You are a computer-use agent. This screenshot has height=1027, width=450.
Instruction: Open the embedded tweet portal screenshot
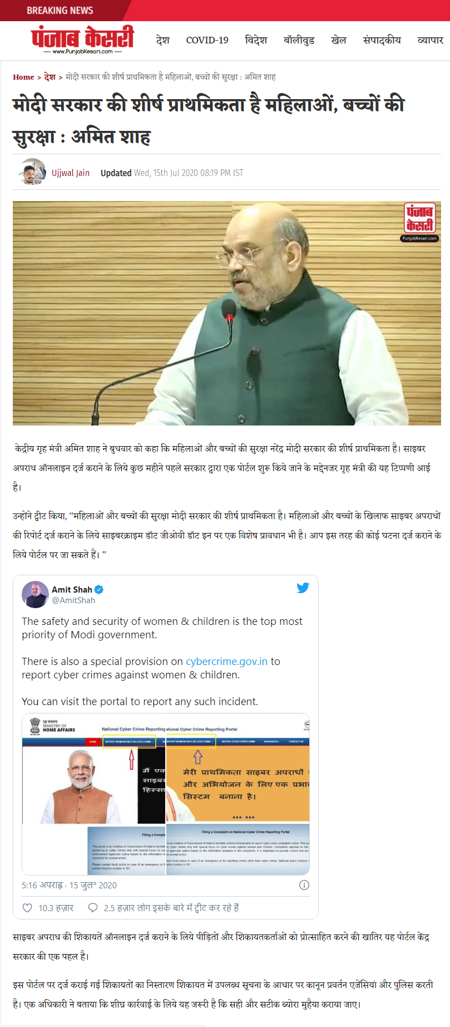166,795
